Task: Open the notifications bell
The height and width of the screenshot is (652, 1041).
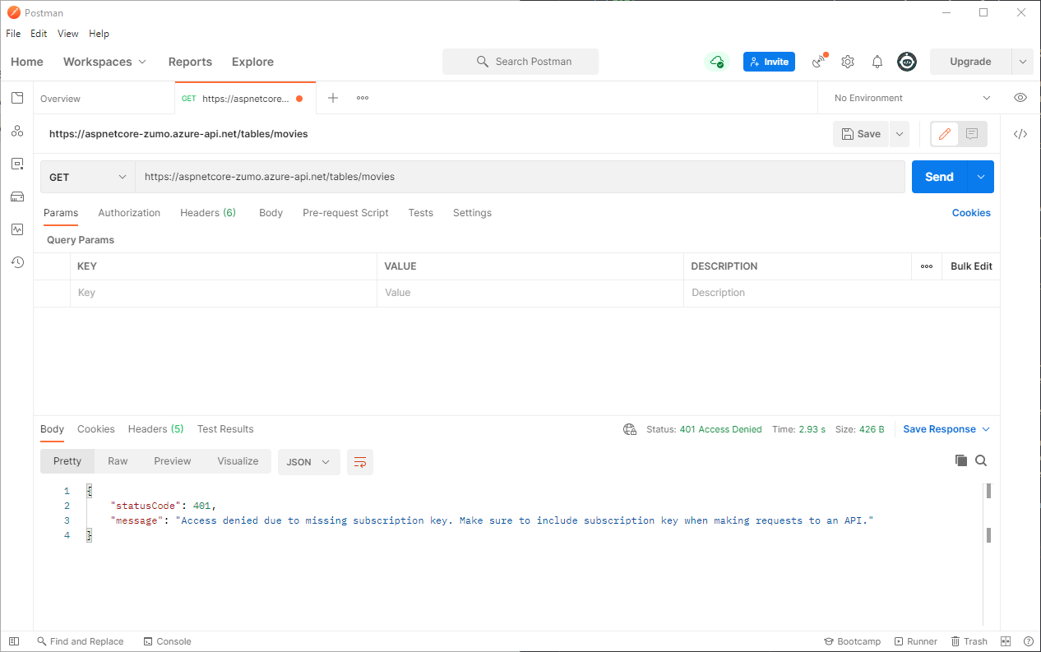Action: pyautogui.click(x=877, y=62)
